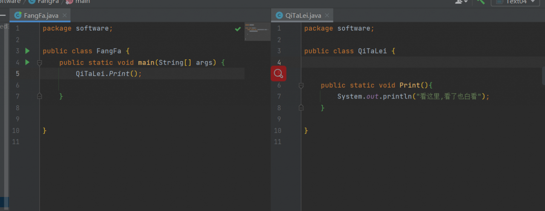Click line number 5 in FangFa.java gutter

[x=17, y=74]
